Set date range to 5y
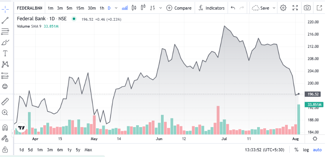Viewport: 333px width, 157px height. [78, 150]
